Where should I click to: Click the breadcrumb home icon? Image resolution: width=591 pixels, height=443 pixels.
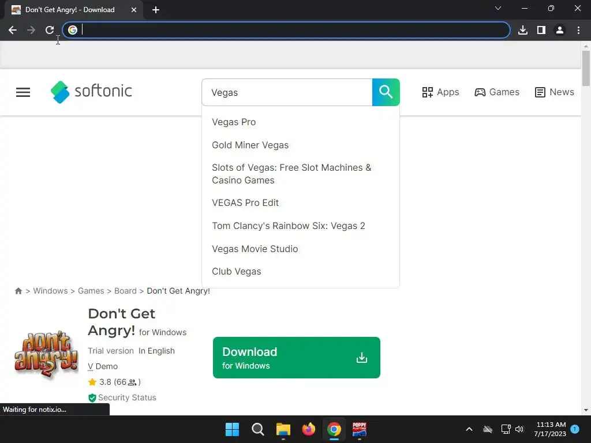coord(18,291)
